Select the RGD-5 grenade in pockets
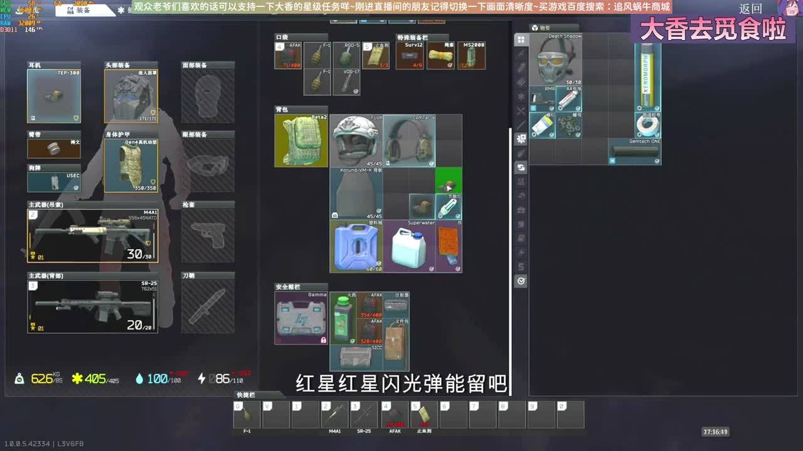The height and width of the screenshot is (451, 803). click(x=346, y=55)
